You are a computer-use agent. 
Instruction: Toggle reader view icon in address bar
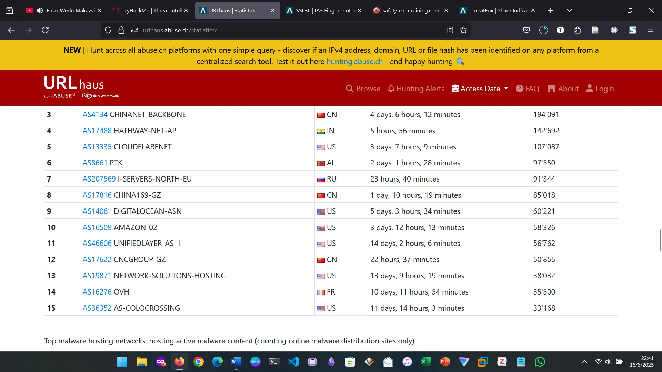point(450,30)
